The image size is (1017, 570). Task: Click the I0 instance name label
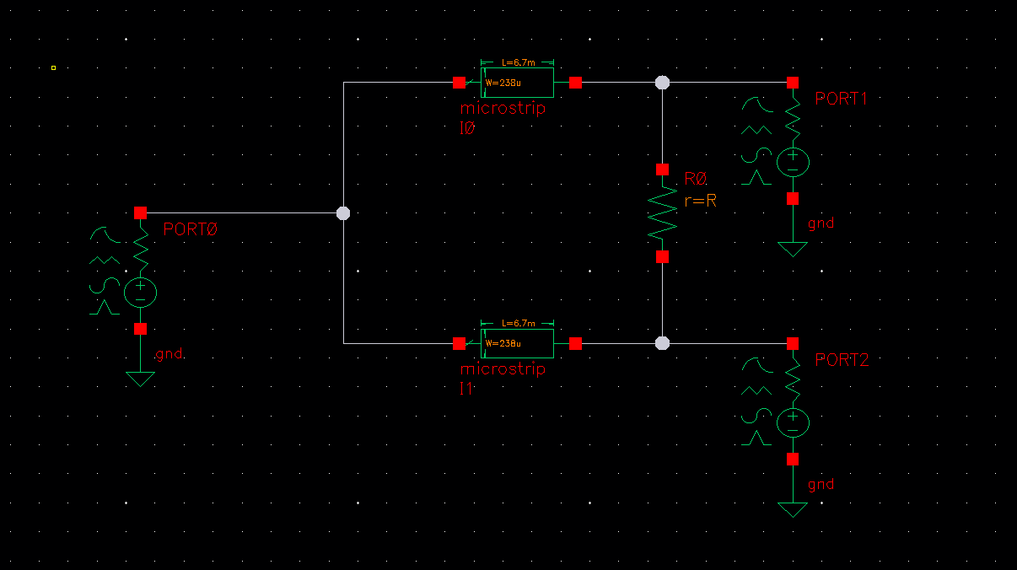pos(468,128)
